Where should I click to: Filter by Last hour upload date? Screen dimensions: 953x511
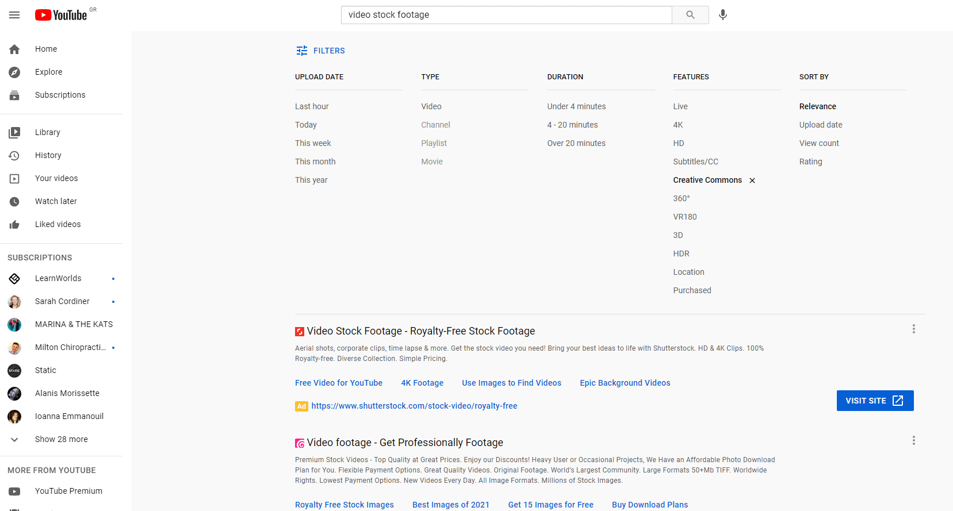pos(312,106)
